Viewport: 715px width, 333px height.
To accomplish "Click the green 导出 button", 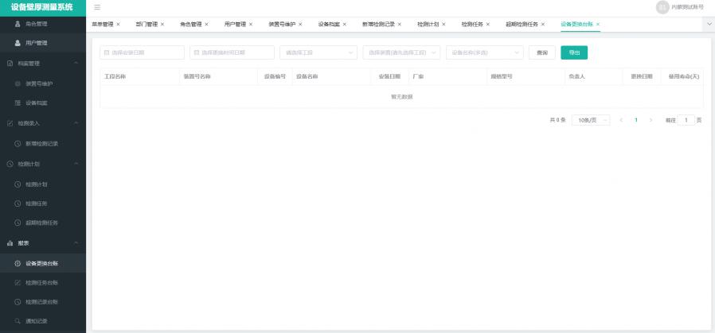I will pyautogui.click(x=574, y=52).
